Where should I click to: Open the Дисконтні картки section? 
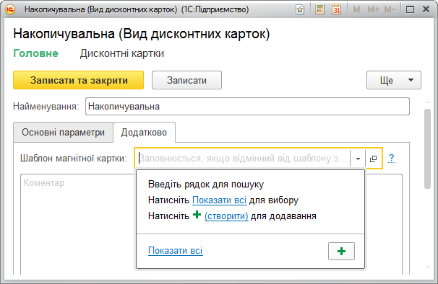click(x=122, y=53)
